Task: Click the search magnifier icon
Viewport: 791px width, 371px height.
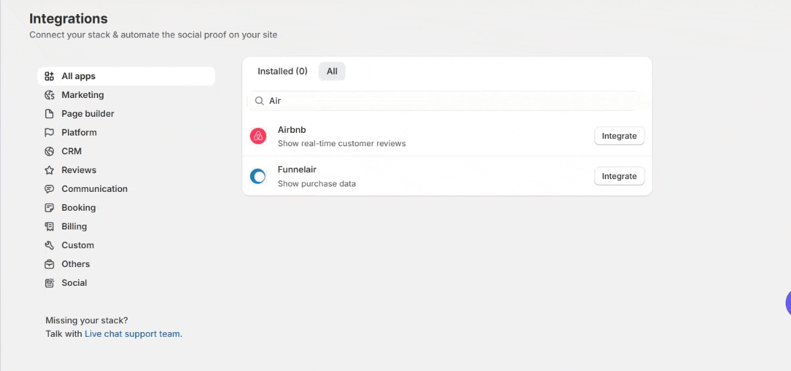Action: tap(259, 101)
